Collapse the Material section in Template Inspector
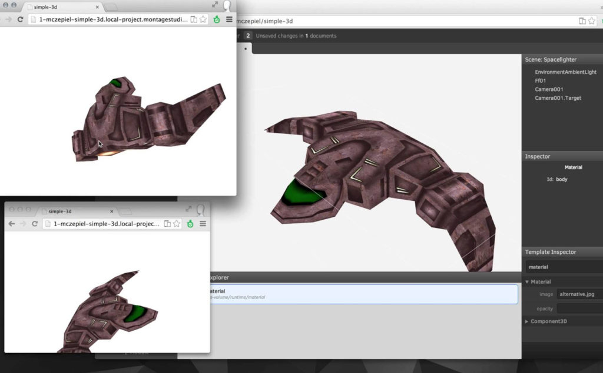Screen dimensions: 603x373 (x=527, y=282)
